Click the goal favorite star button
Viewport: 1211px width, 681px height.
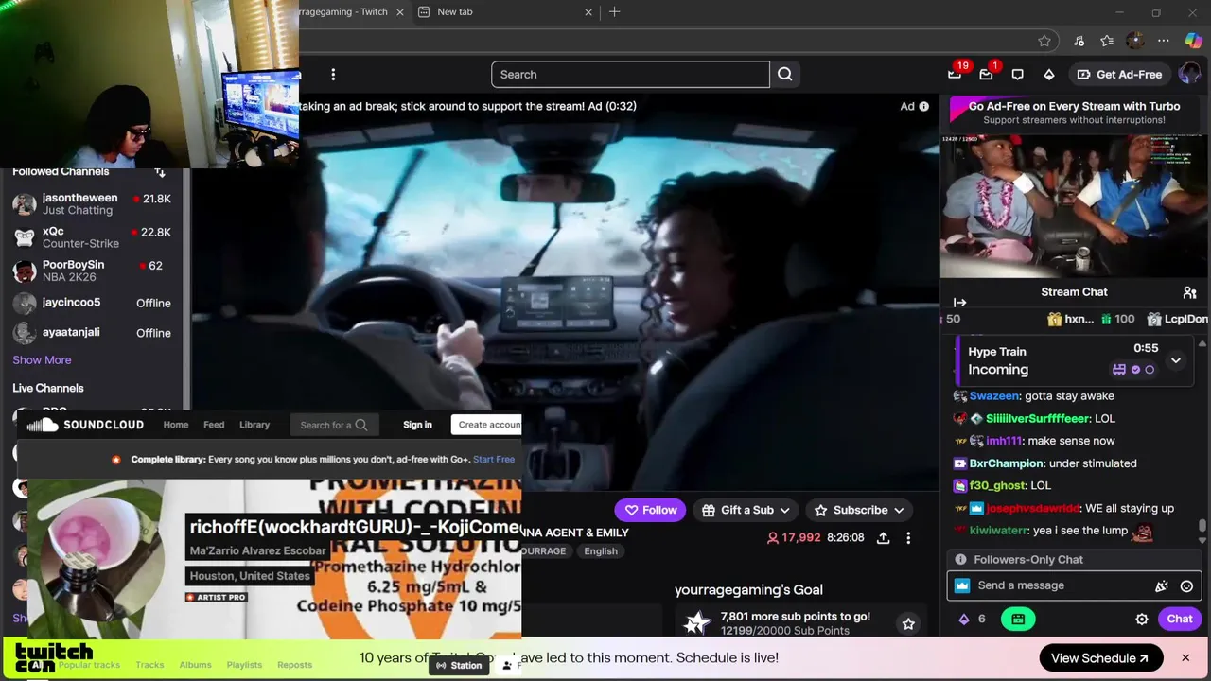pos(908,623)
